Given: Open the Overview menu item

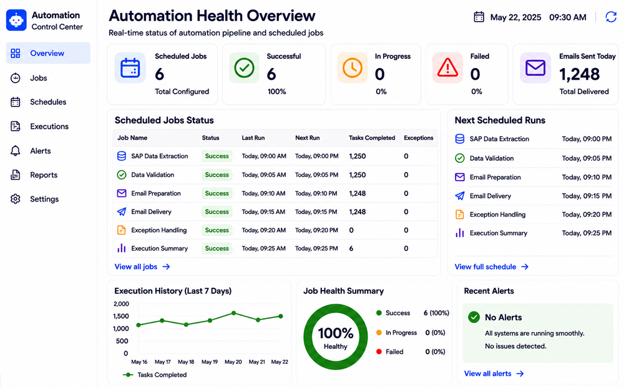Looking at the screenshot, I should [48, 53].
